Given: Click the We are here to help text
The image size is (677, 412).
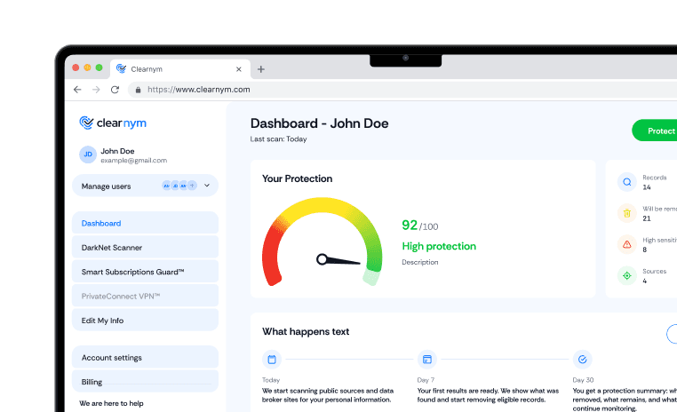Looking at the screenshot, I should tap(111, 403).
